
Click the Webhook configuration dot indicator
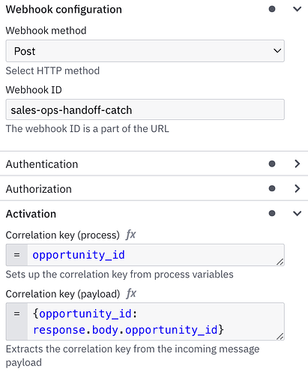pyautogui.click(x=272, y=9)
